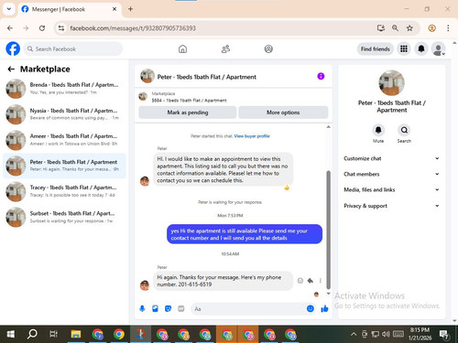Open the Chrome three-dot menu
This screenshot has width=458, height=343.
coord(448,28)
